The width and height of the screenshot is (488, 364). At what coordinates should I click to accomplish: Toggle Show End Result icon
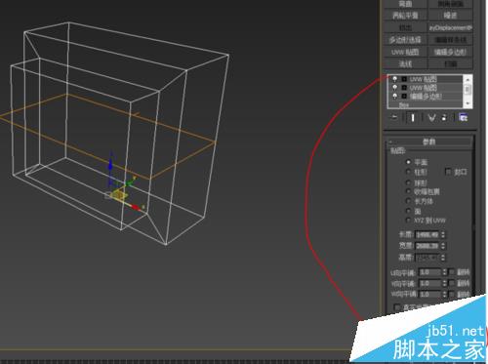413,117
